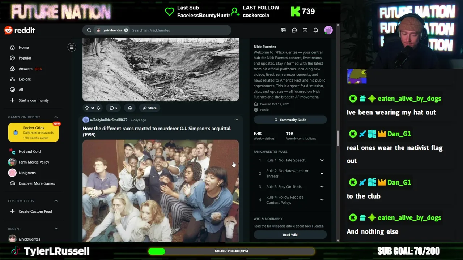463x260 pixels.
Task: Collapse the Games on Reddit section
Action: click(x=56, y=117)
